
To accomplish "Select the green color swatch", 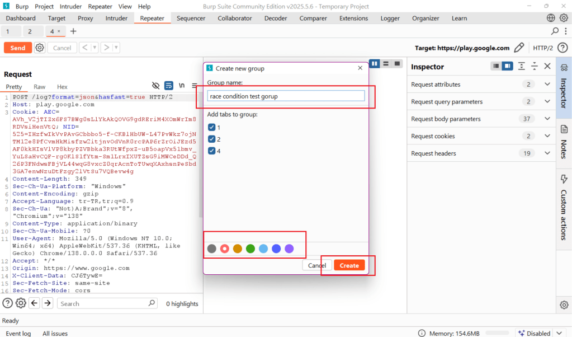I will (250, 249).
